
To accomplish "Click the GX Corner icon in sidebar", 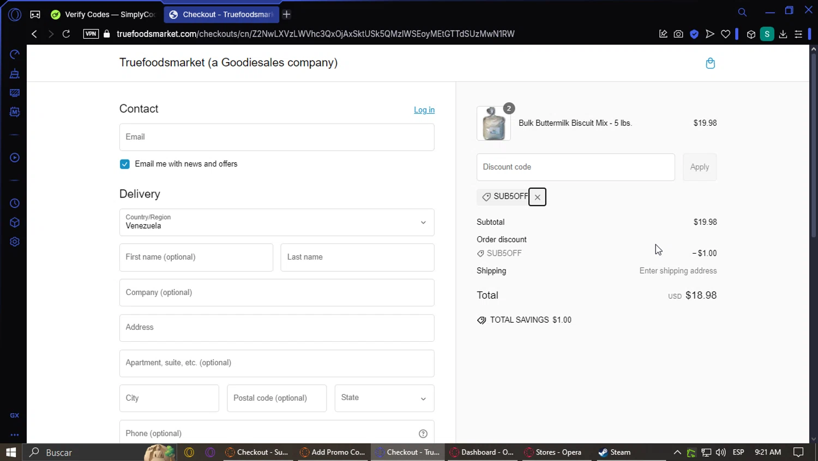I will point(15,415).
